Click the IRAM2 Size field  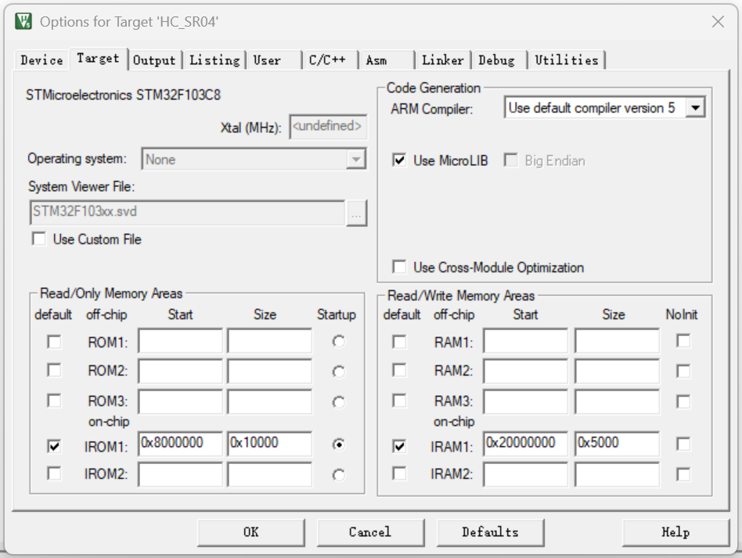click(617, 474)
